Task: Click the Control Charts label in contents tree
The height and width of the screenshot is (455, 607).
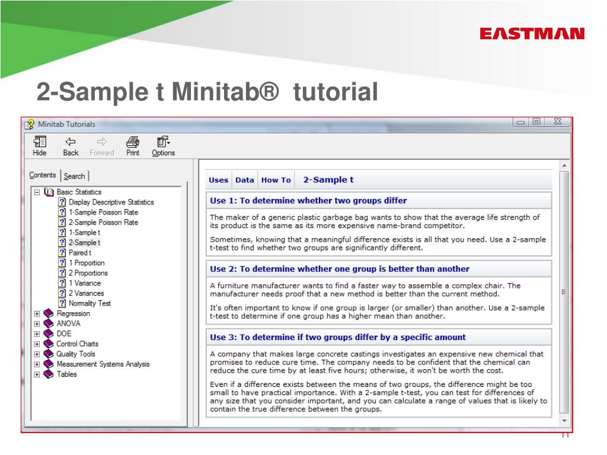Action: 78,344
